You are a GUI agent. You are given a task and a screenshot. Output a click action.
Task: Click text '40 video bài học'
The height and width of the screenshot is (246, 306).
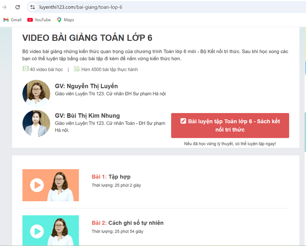[x=46, y=69]
